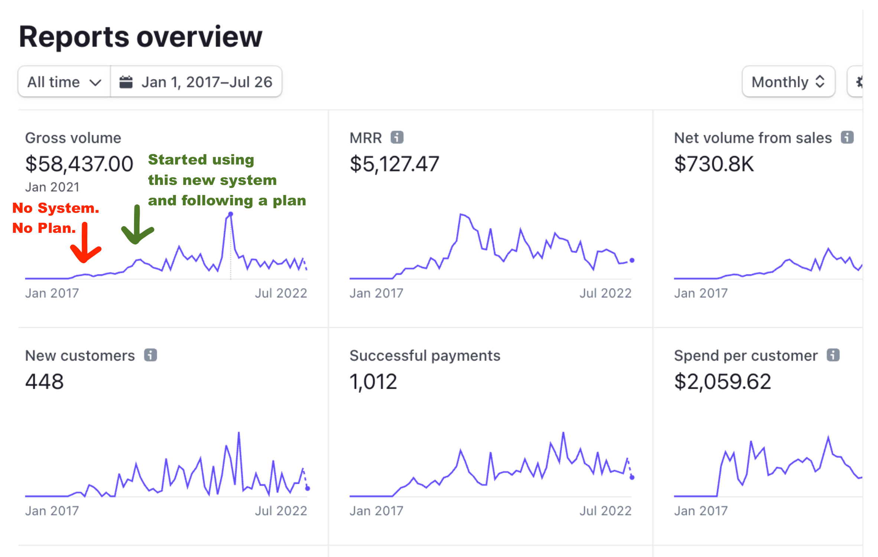
Task: Click the Successful payments report title
Action: 425,355
